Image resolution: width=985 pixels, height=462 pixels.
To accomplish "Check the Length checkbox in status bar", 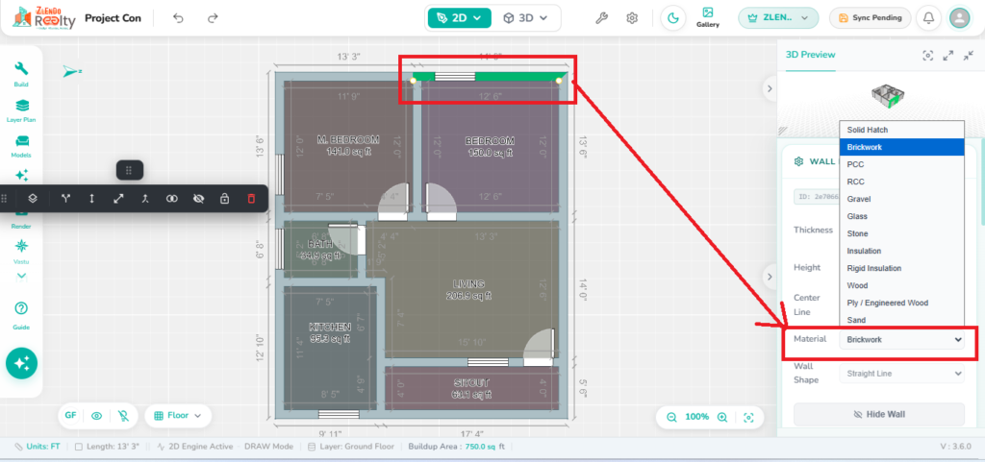I will pos(79,447).
